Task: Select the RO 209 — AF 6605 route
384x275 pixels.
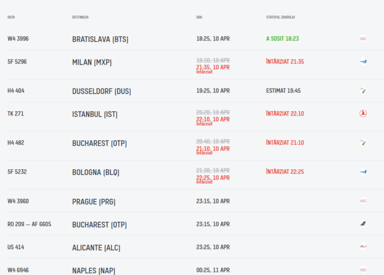Action: (x=29, y=224)
